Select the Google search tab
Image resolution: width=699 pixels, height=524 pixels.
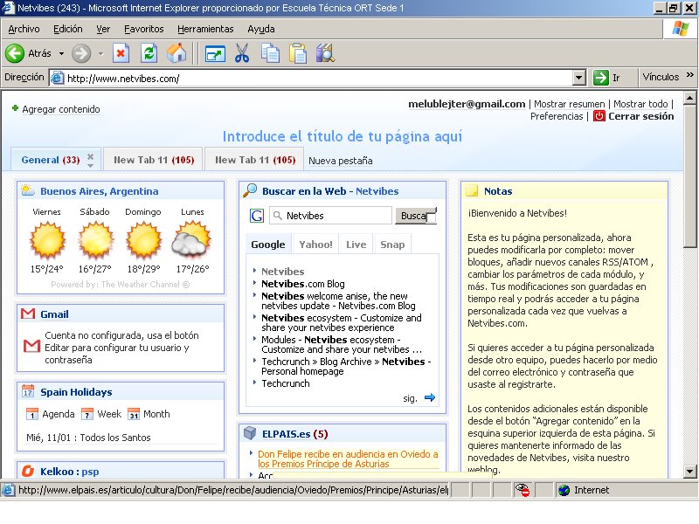tap(268, 245)
